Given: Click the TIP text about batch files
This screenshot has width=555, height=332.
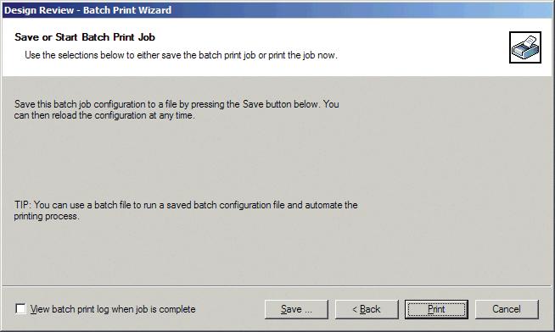Looking at the screenshot, I should (186, 211).
